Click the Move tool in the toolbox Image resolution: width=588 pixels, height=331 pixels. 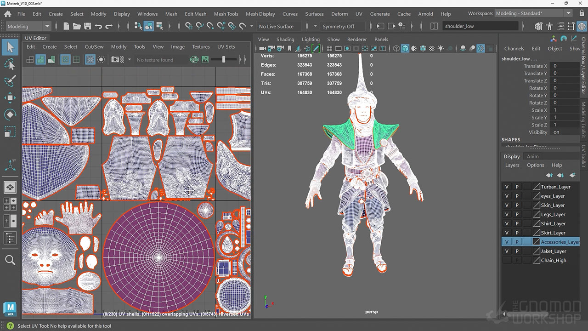(10, 97)
